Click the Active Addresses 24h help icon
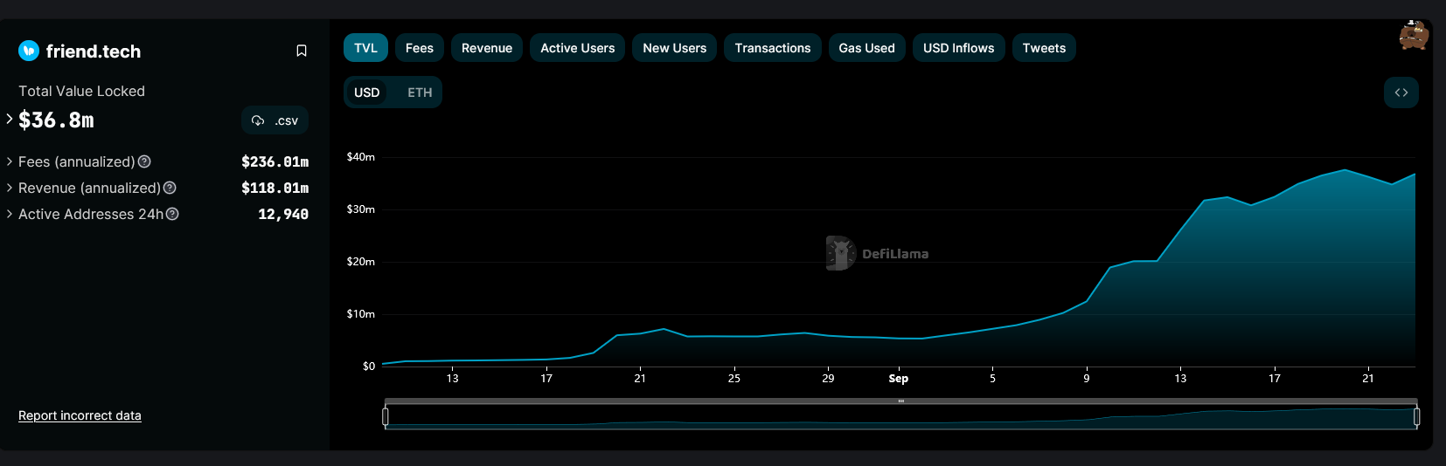Screen dimensions: 1446x466 click(x=173, y=214)
